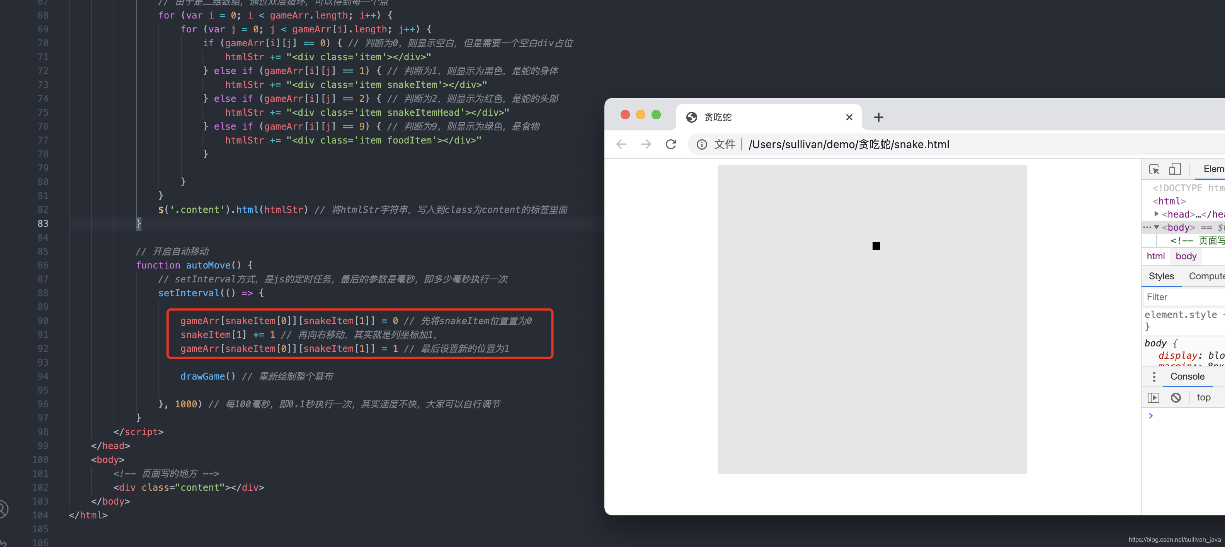Select the 贪吃蛇 browser tab
The width and height of the screenshot is (1225, 547).
[769, 117]
